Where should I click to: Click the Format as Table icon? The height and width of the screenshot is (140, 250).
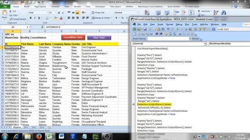(158, 12)
